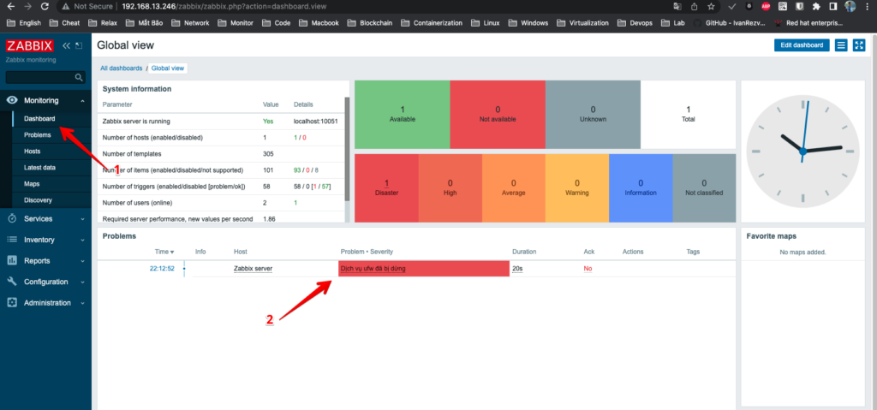Click the 'Dịch vụ ufw đã bị dừng' problem
The width and height of the screenshot is (877, 410).
pos(373,269)
